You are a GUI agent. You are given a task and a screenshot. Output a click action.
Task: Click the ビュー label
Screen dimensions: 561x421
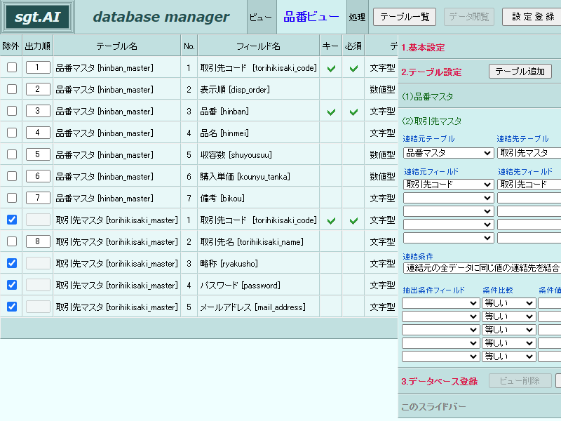point(260,17)
